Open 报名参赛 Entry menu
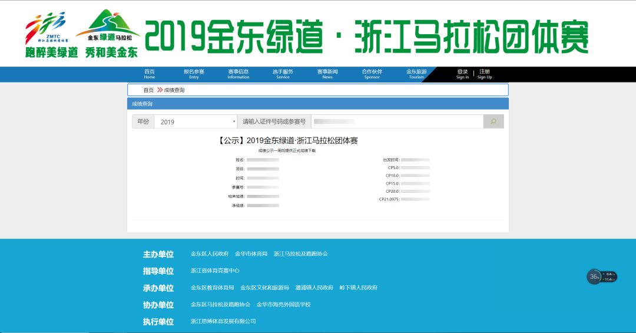Image resolution: width=636 pixels, height=333 pixels. [194, 74]
